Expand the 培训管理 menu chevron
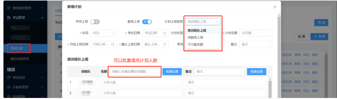This screenshot has width=337, height=99. (42, 97)
